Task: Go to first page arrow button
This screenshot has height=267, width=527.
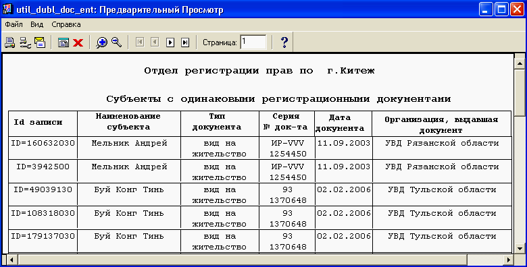Action: click(140, 42)
